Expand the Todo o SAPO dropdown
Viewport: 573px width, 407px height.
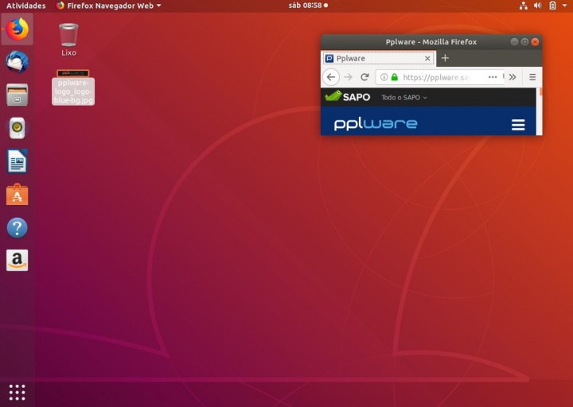tap(403, 97)
